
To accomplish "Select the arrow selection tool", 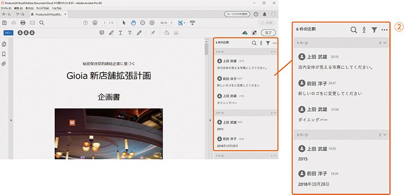I will (x=124, y=23).
